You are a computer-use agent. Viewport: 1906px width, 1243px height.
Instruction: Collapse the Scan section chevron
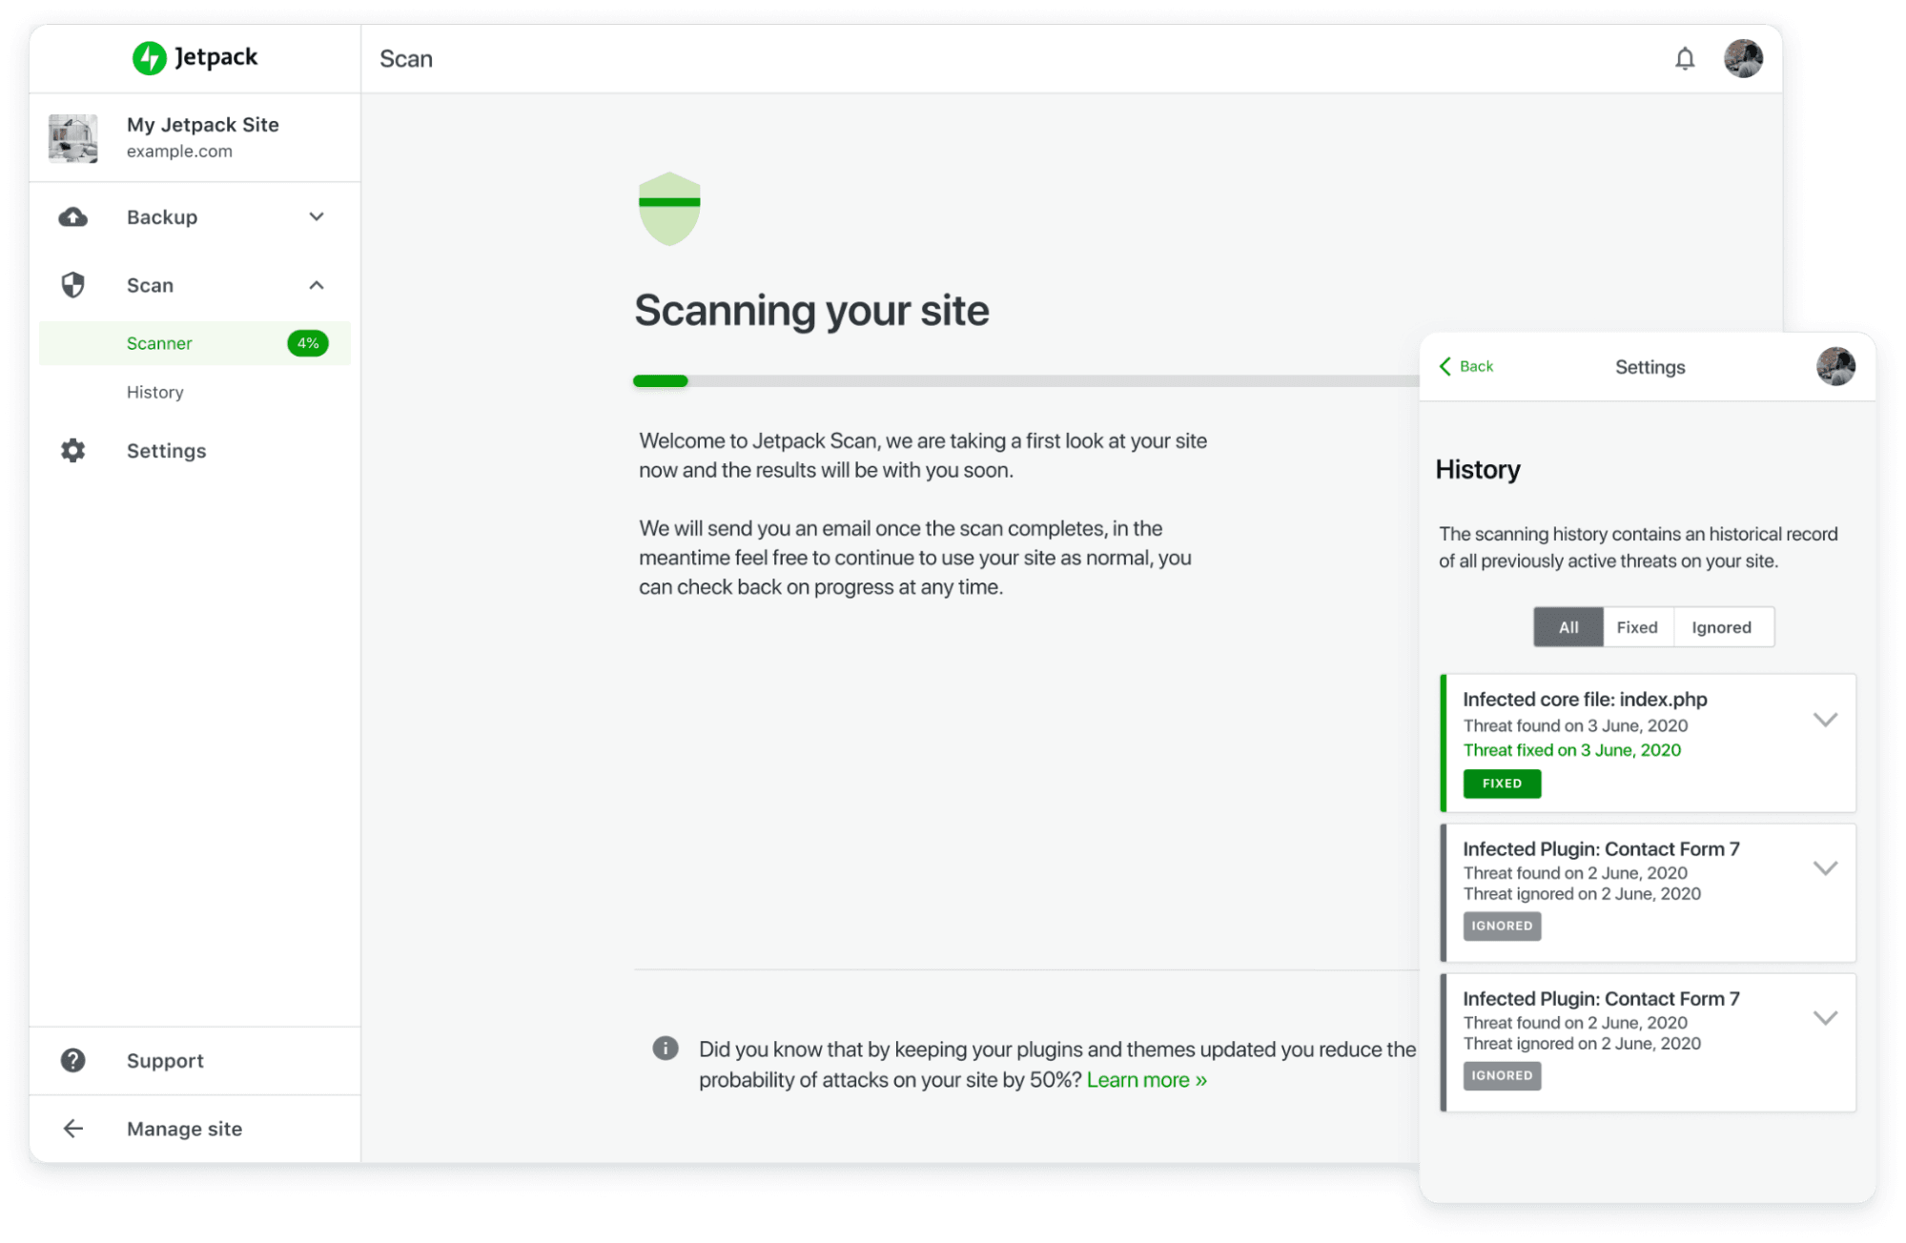[x=317, y=285]
